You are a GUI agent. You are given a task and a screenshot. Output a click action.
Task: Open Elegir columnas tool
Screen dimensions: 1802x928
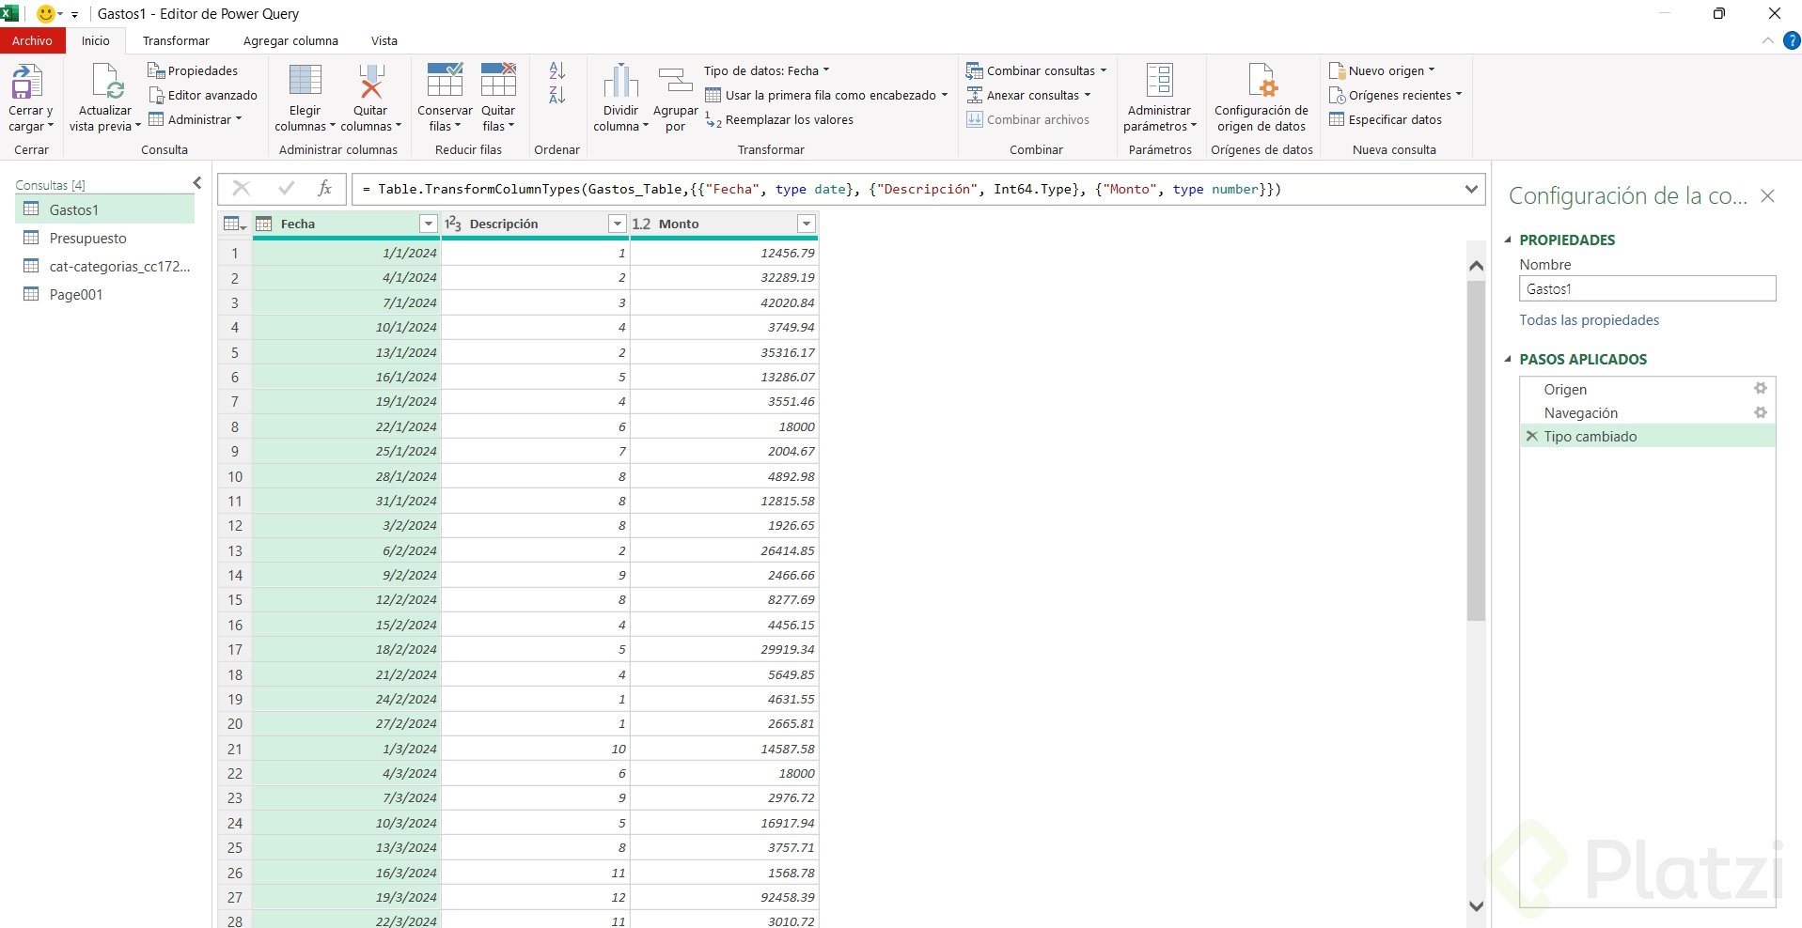point(305,83)
